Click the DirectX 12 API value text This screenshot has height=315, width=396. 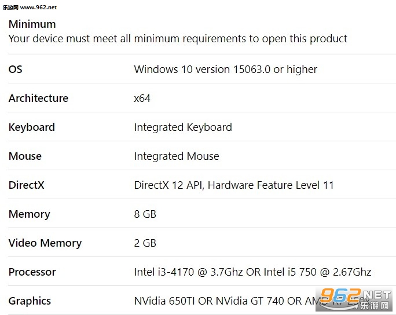coord(233,185)
